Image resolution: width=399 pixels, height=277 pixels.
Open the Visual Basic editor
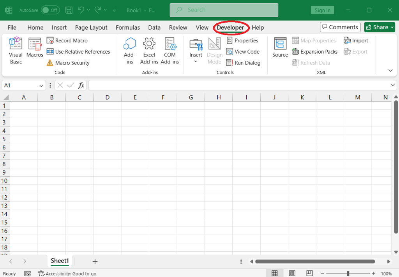coord(16,51)
